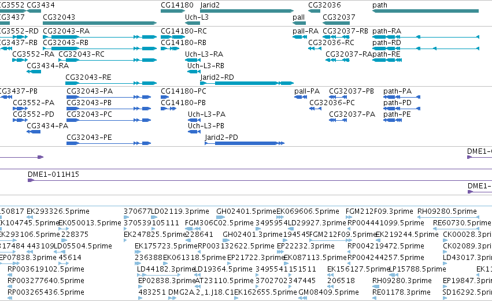
Task: Select transcript Uch-L3-RB label
Action: (x=206, y=66)
